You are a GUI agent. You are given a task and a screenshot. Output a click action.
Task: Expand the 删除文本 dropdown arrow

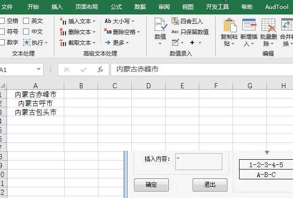[x=94, y=32]
